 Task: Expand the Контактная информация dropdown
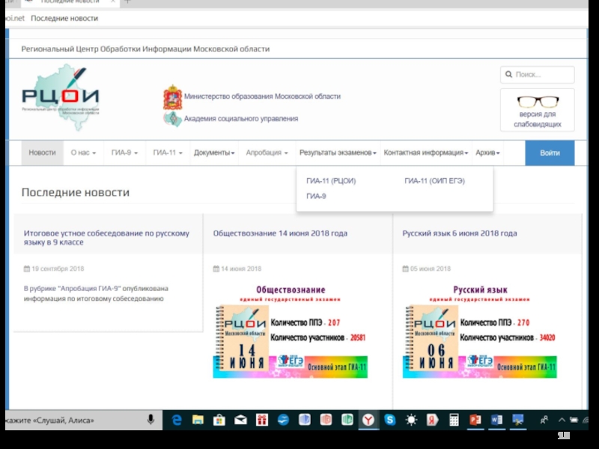click(425, 153)
